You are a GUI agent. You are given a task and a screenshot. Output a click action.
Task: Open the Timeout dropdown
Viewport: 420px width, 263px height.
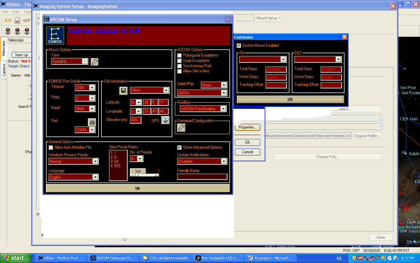point(92,88)
